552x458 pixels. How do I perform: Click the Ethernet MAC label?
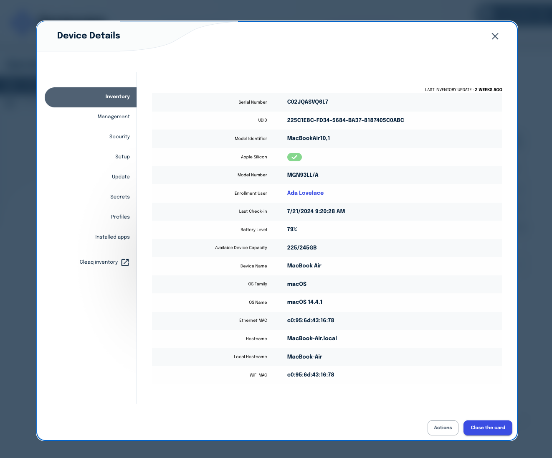click(253, 321)
